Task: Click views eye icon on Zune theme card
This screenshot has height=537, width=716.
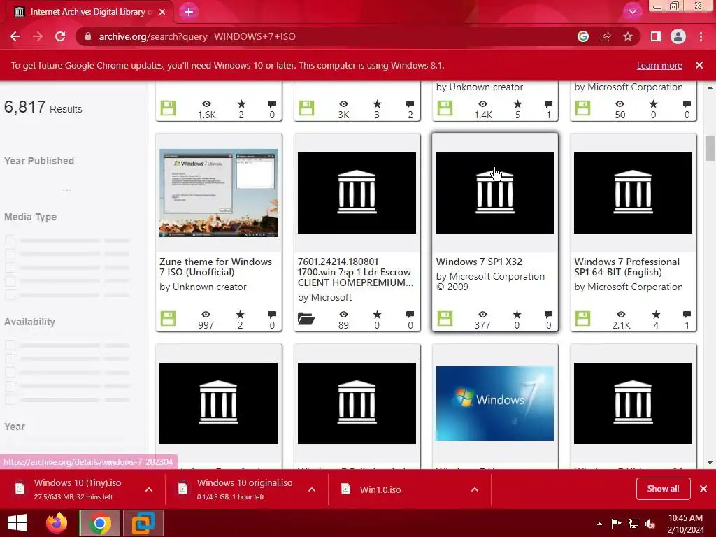Action: (x=206, y=314)
